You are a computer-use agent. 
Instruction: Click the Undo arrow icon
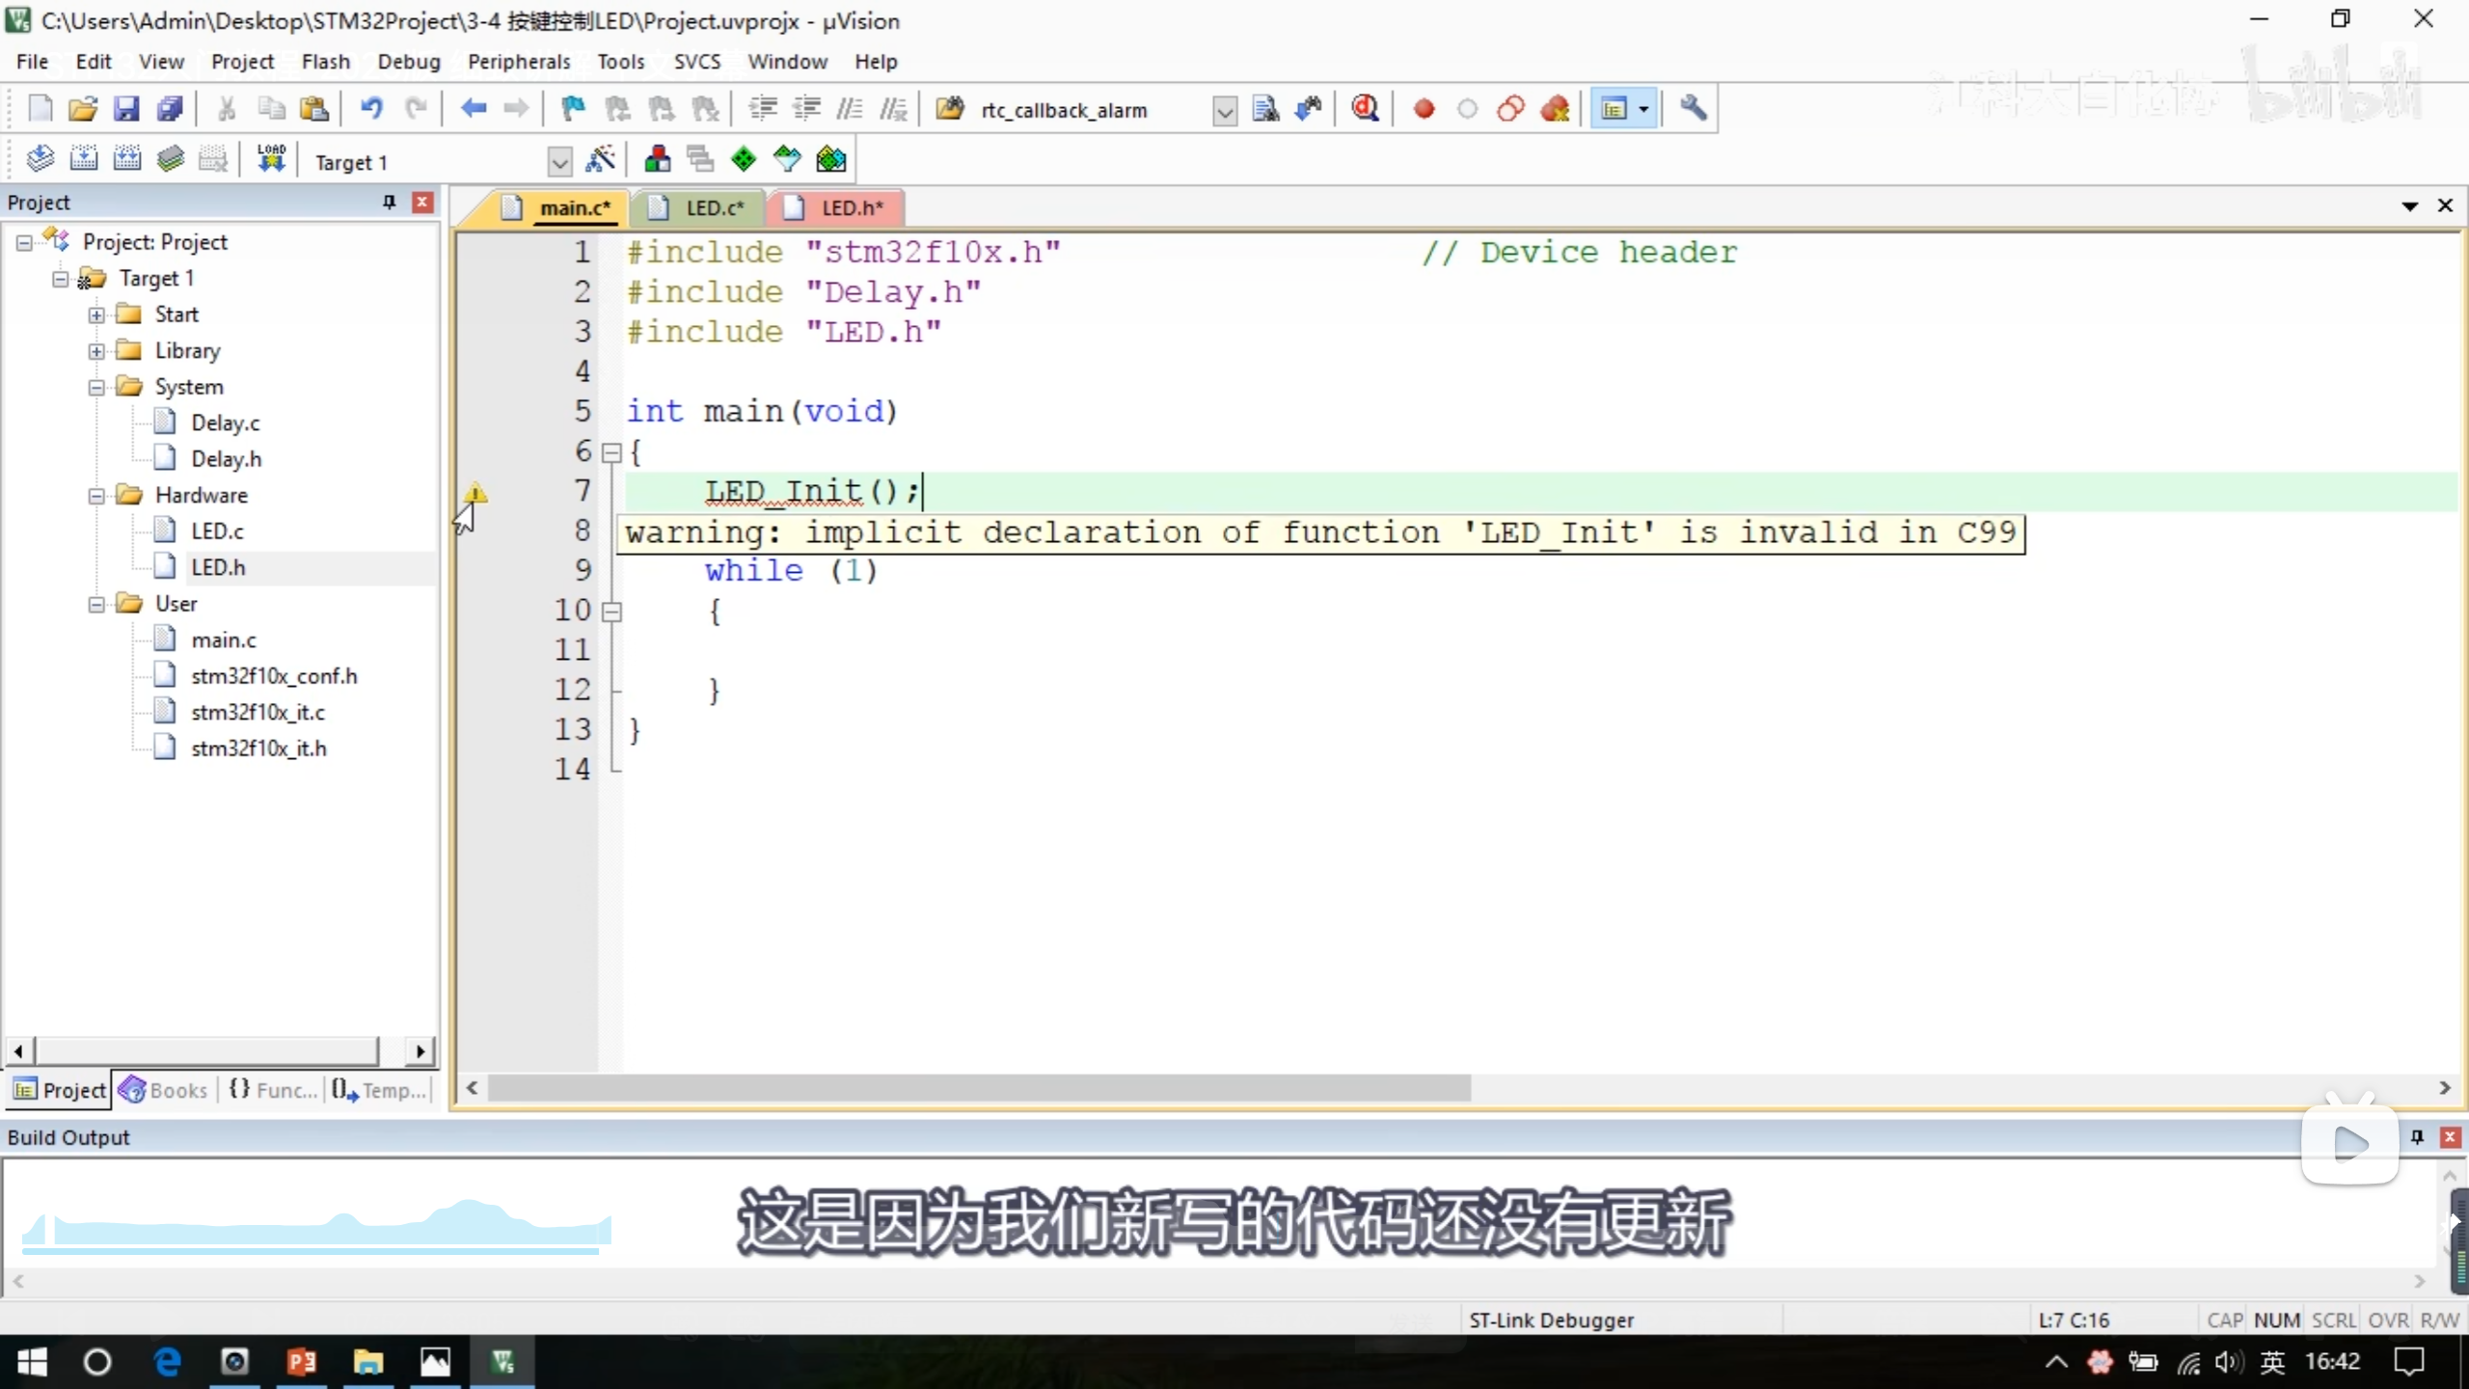(x=371, y=109)
